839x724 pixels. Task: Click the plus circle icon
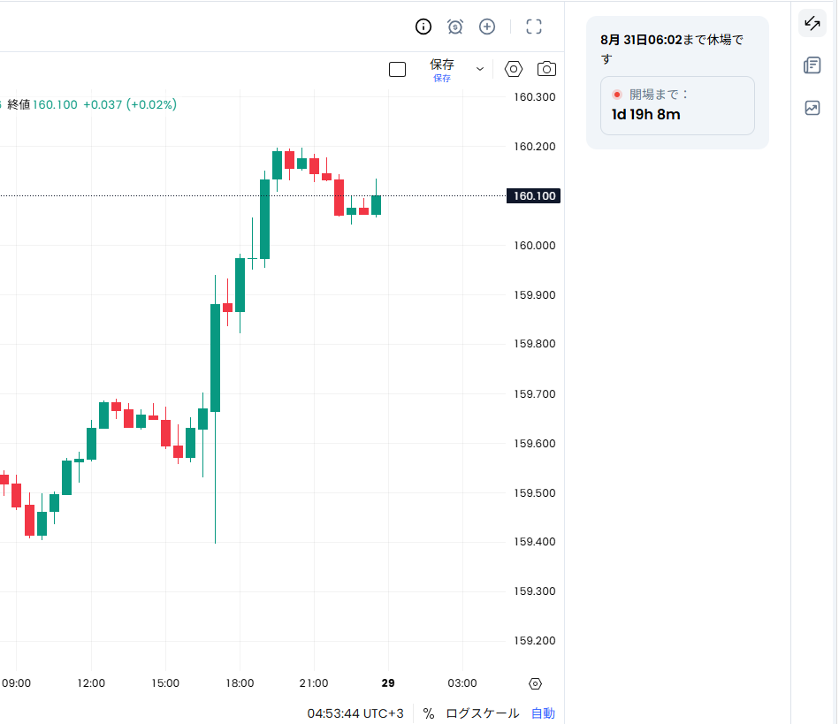[x=487, y=27]
